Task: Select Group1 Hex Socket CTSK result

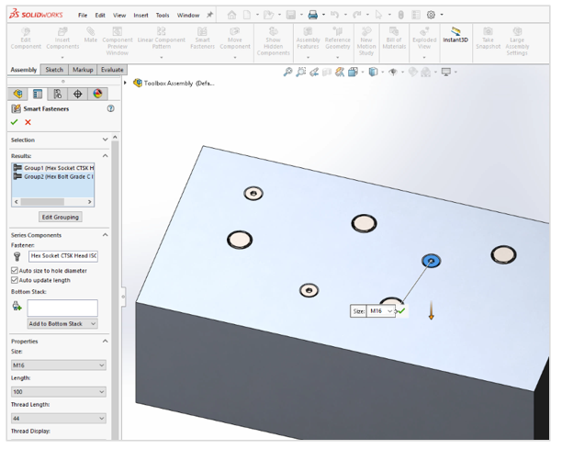Action: click(53, 168)
